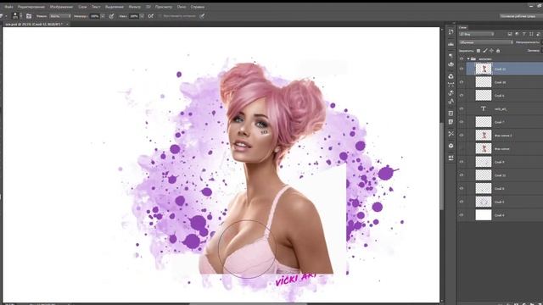Select thumbnail of layer Слой 10
The image size is (543, 305).
pos(483,82)
